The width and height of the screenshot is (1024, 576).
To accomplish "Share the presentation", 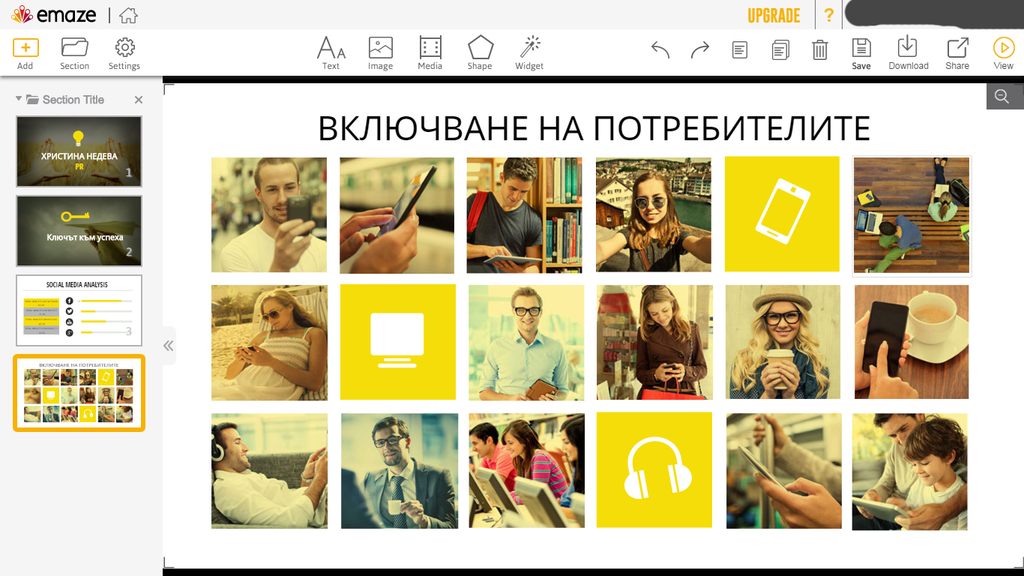I will click(957, 49).
